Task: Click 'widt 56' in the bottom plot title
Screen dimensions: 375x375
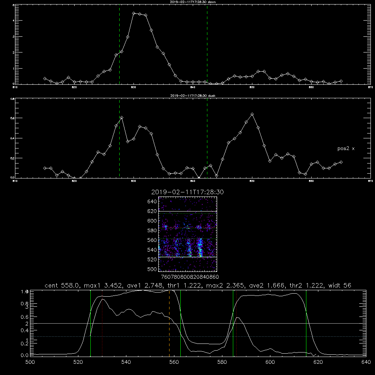Action: 340,285
